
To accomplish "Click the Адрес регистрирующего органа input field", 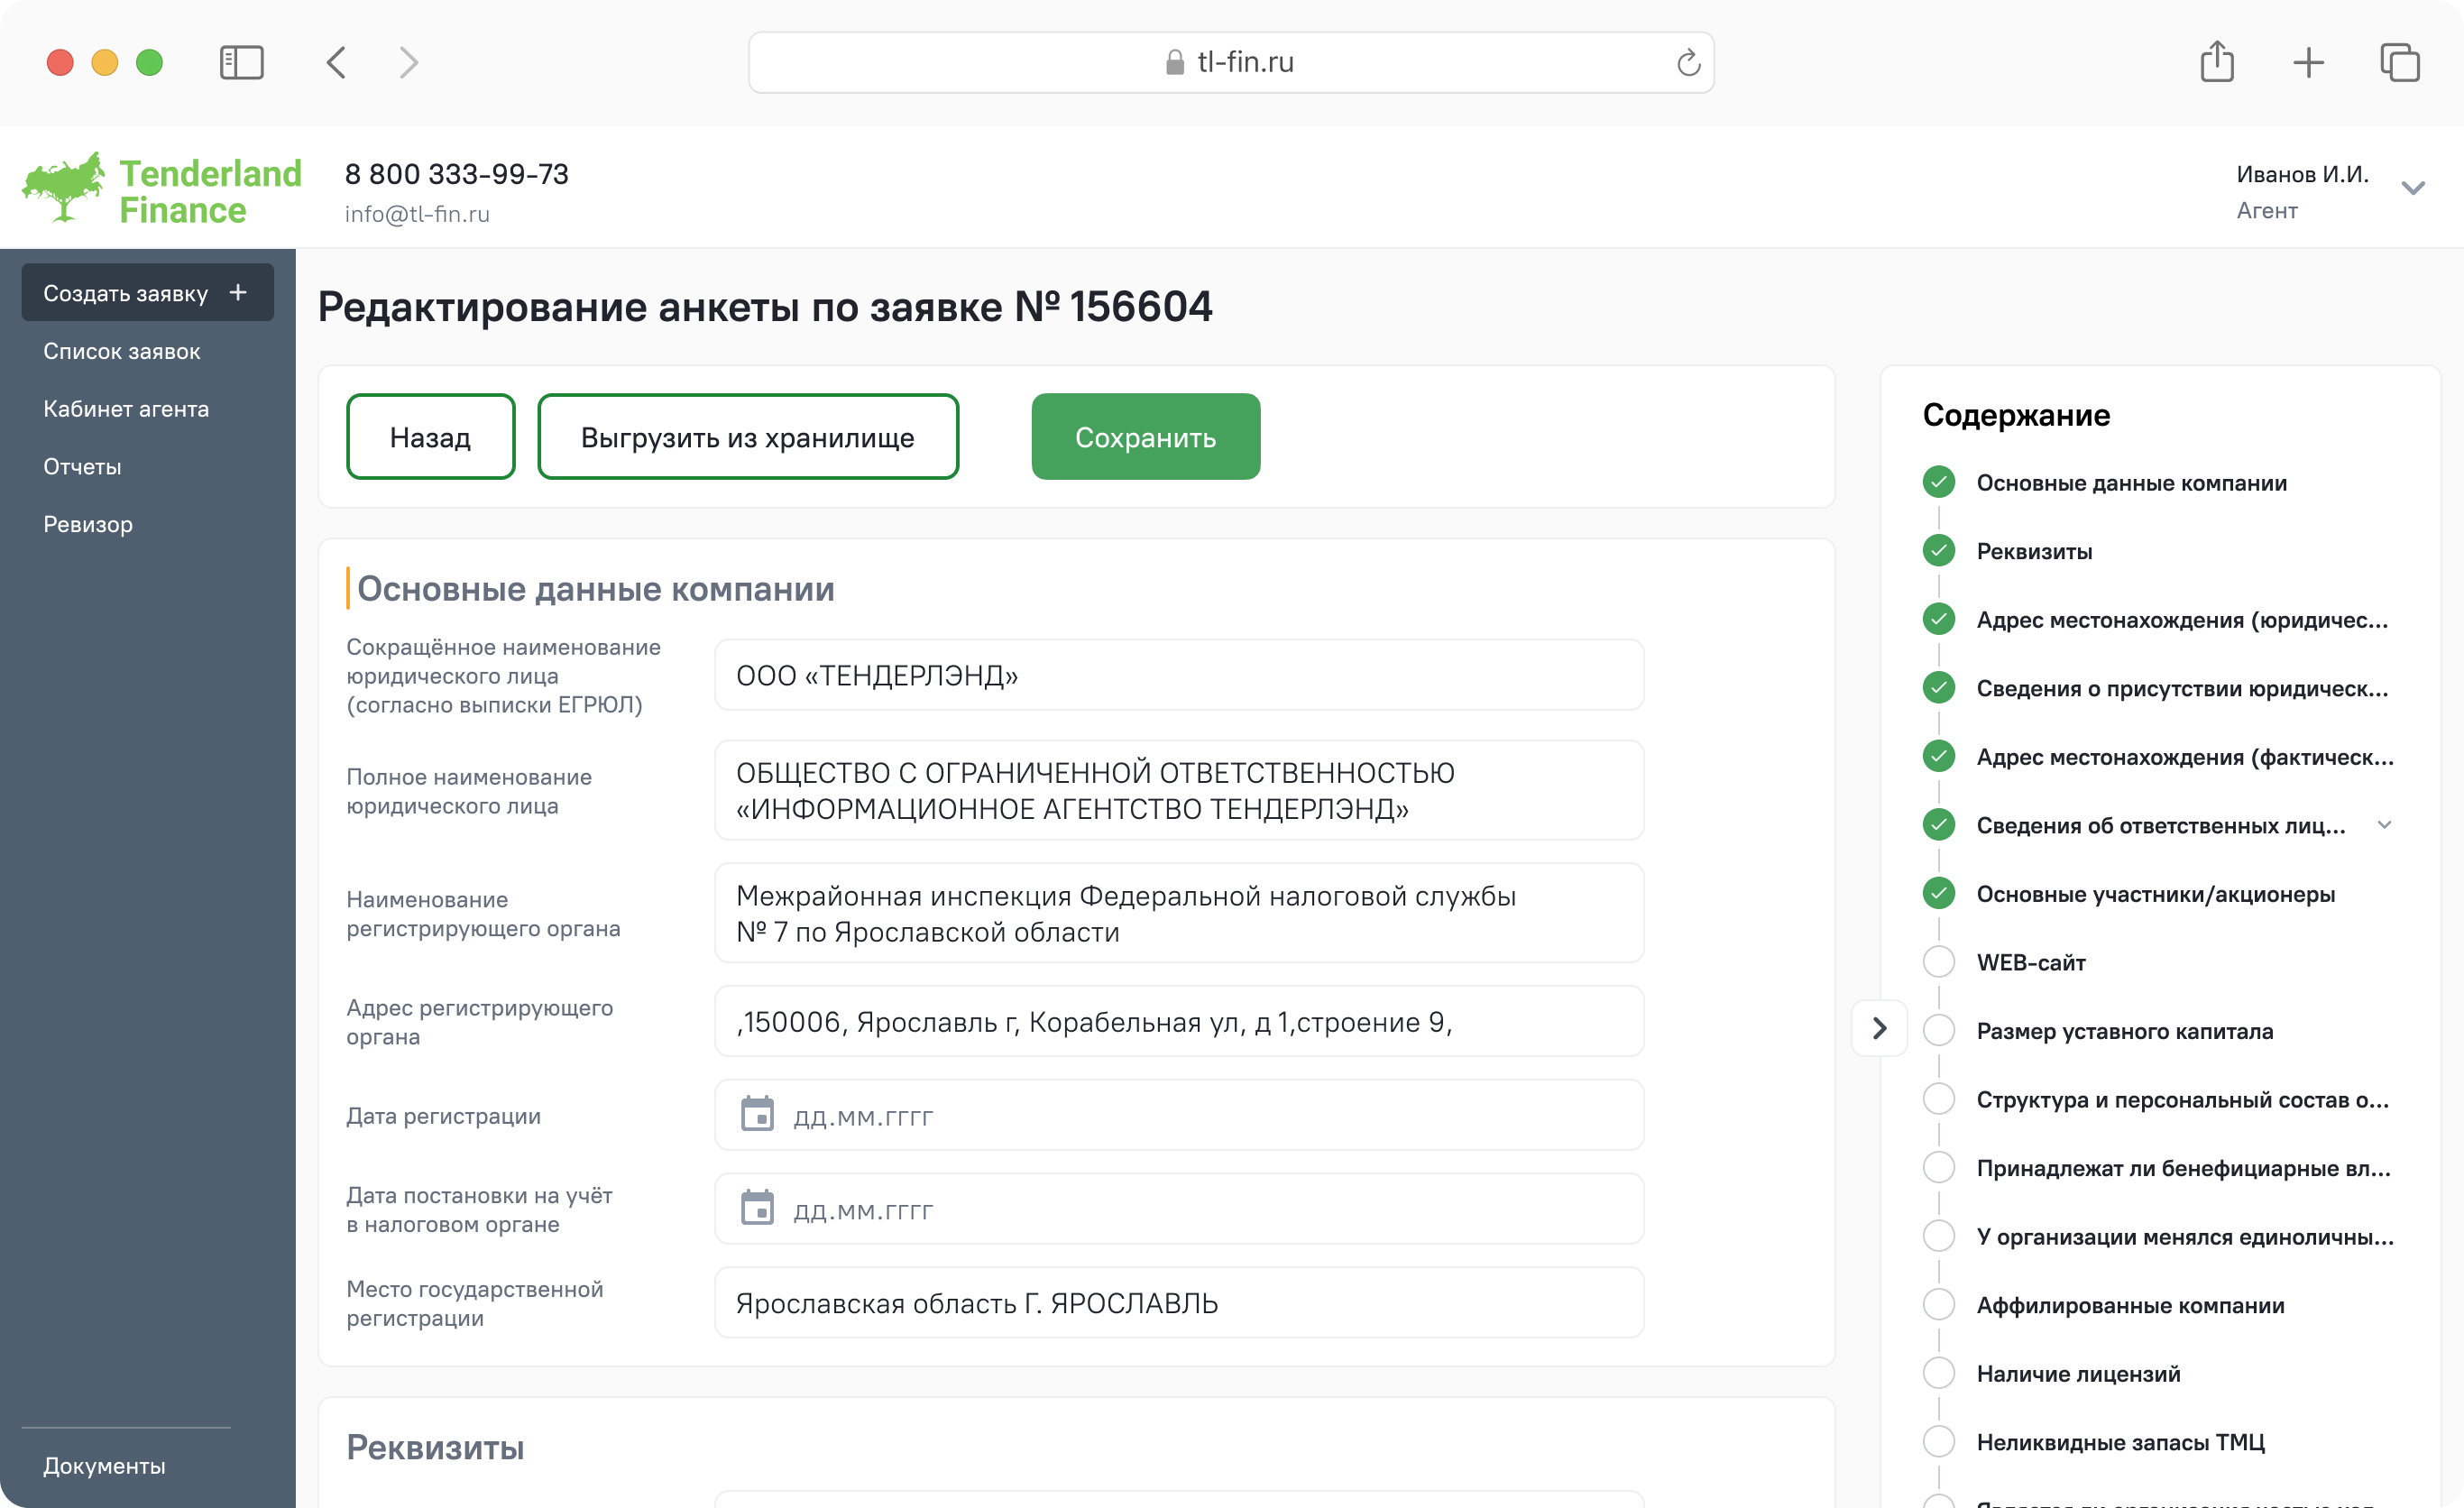I will coord(1178,1022).
